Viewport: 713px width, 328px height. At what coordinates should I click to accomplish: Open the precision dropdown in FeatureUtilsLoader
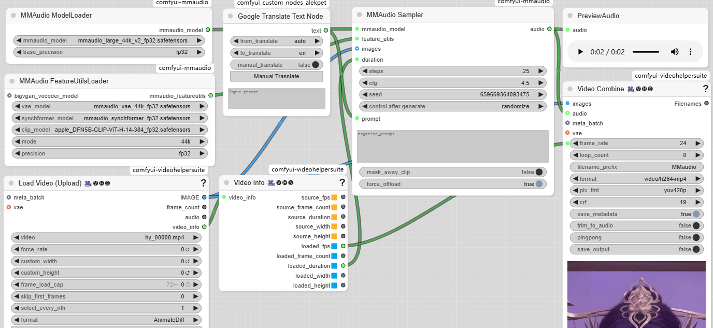pyautogui.click(x=109, y=153)
